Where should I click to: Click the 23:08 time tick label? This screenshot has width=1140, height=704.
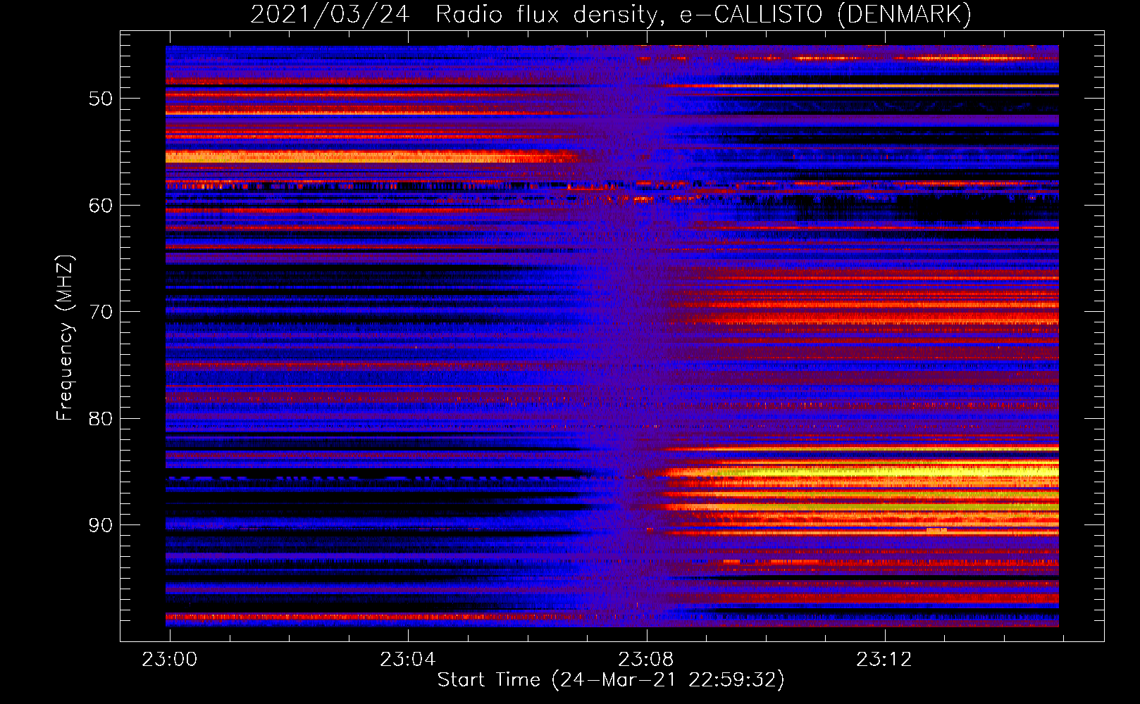tap(646, 660)
